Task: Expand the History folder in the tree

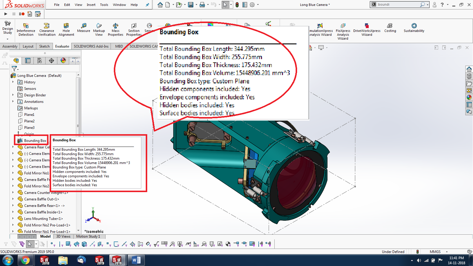Action: coord(13,82)
